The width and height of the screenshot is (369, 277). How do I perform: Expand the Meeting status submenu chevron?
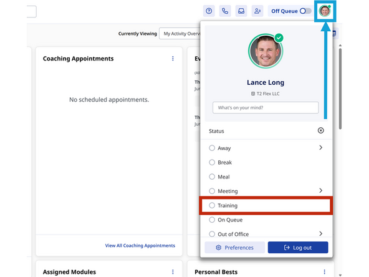(320, 190)
